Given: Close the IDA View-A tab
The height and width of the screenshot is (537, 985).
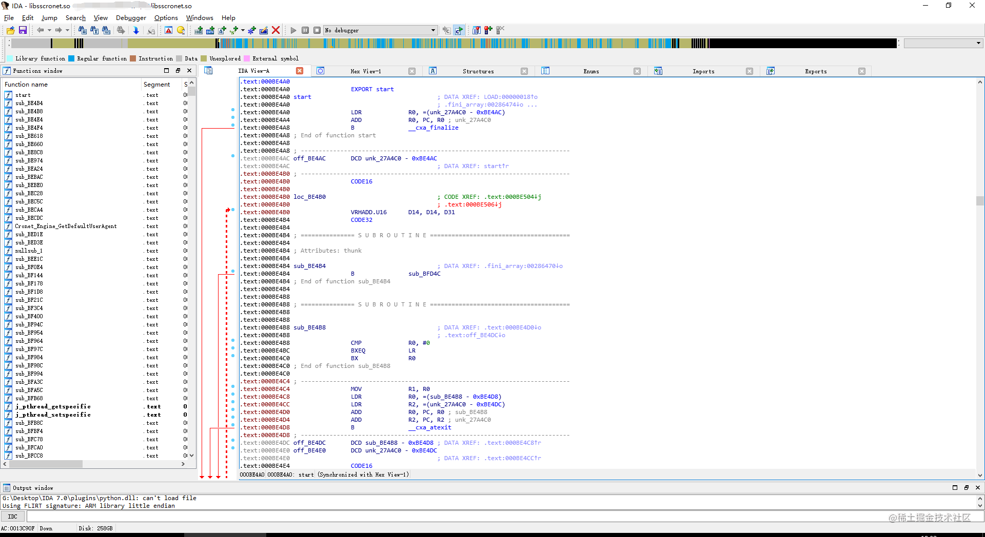Looking at the screenshot, I should [300, 71].
